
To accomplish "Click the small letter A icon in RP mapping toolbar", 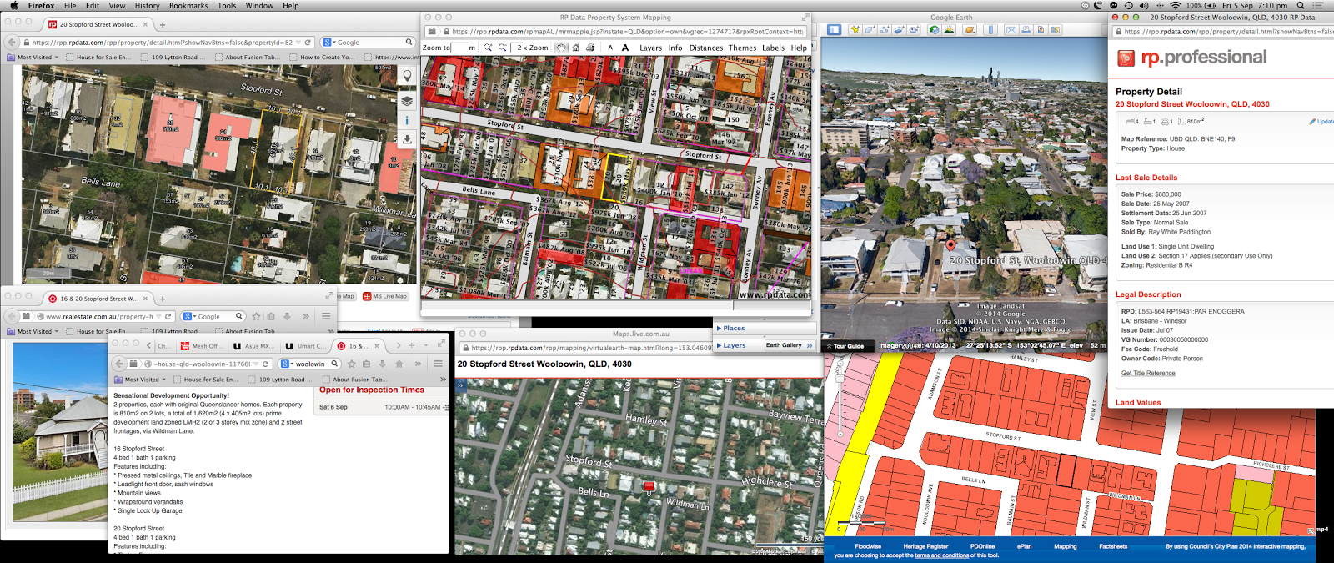I will pyautogui.click(x=610, y=48).
